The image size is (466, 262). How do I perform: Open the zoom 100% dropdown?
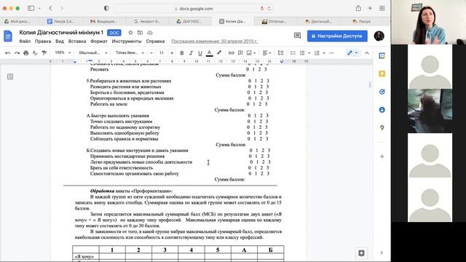(63, 52)
